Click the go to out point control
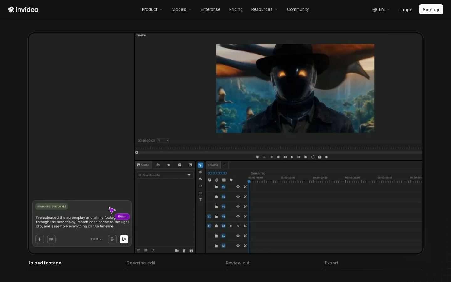Image resolution: width=451 pixels, height=282 pixels. [271, 157]
